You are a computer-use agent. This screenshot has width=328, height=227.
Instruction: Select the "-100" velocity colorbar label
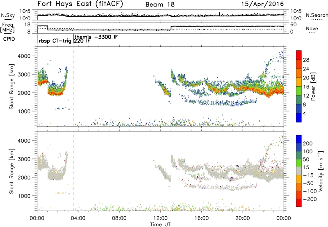[x=310, y=191]
